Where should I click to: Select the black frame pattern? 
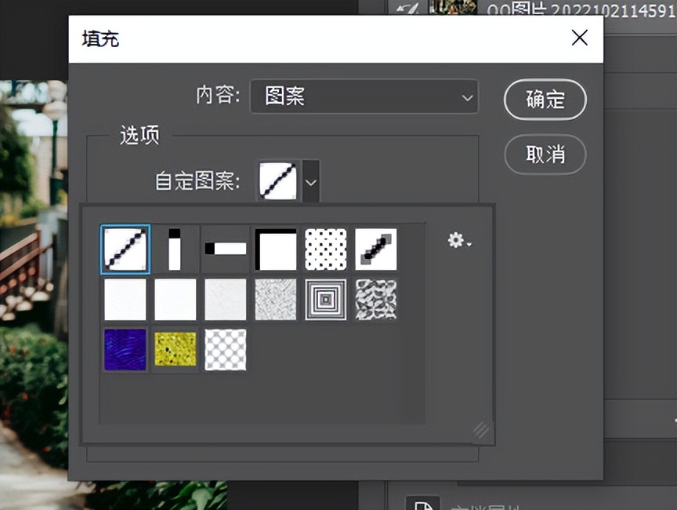(276, 249)
